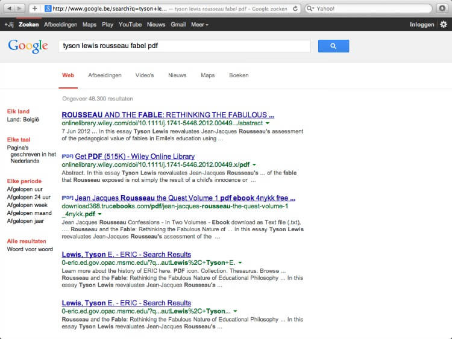Click the downloads button at toolbar right
This screenshot has height=339, width=452.
tap(442, 8)
